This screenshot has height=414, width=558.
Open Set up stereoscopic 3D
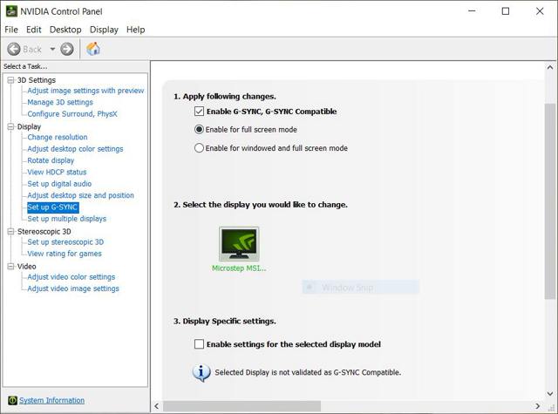65,242
